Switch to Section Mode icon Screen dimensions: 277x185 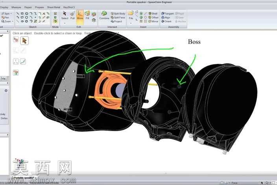click(55, 17)
